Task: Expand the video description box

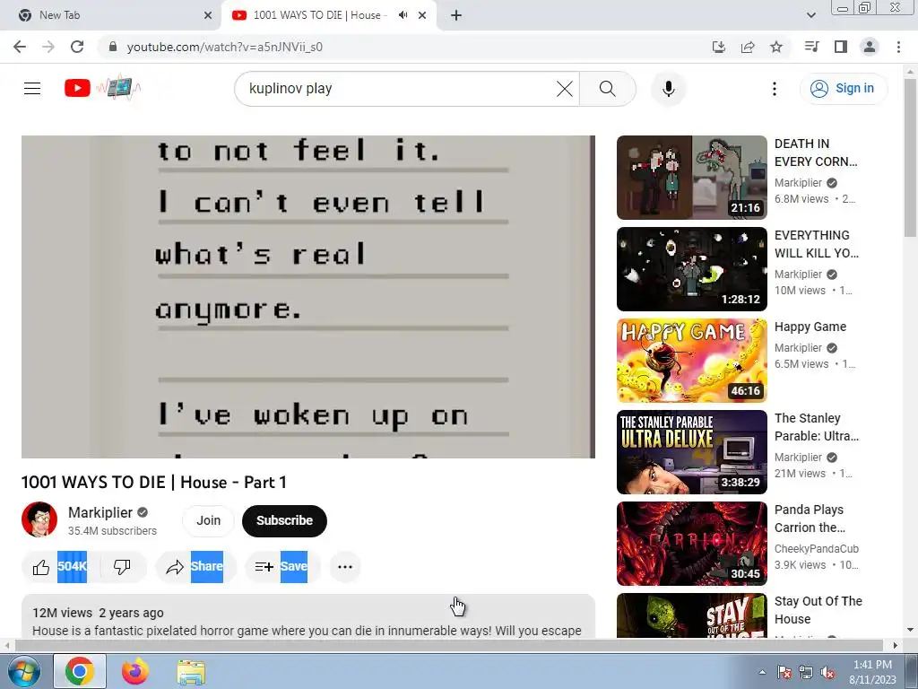Action: (x=308, y=616)
